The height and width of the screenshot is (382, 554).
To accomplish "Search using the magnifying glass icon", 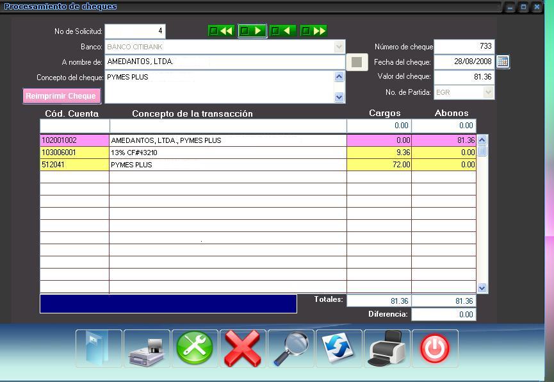I will (291, 349).
